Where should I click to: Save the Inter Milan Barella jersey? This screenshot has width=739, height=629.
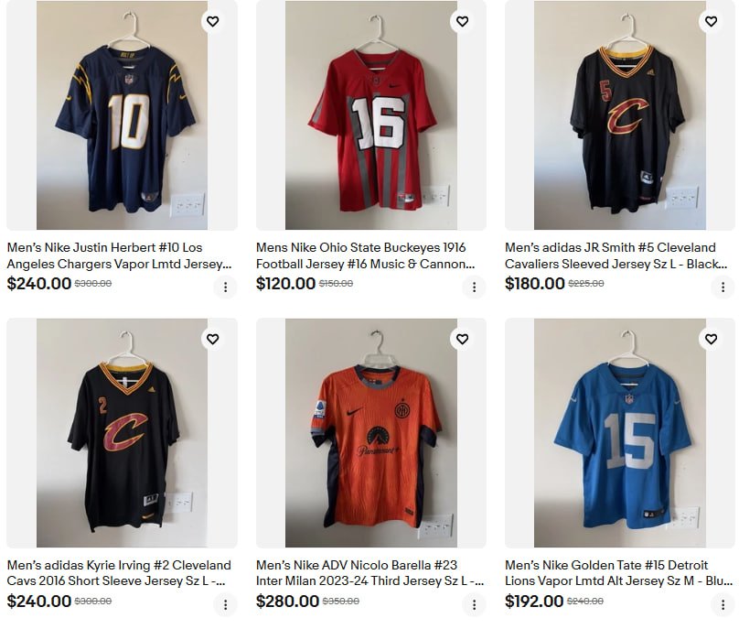[x=462, y=339]
